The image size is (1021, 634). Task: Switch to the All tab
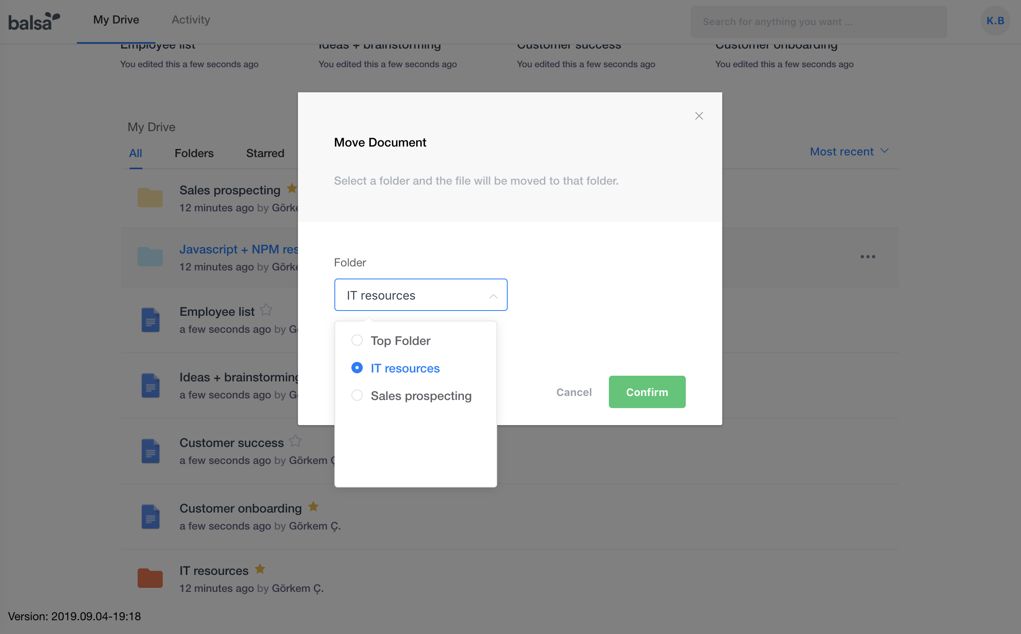(x=136, y=153)
